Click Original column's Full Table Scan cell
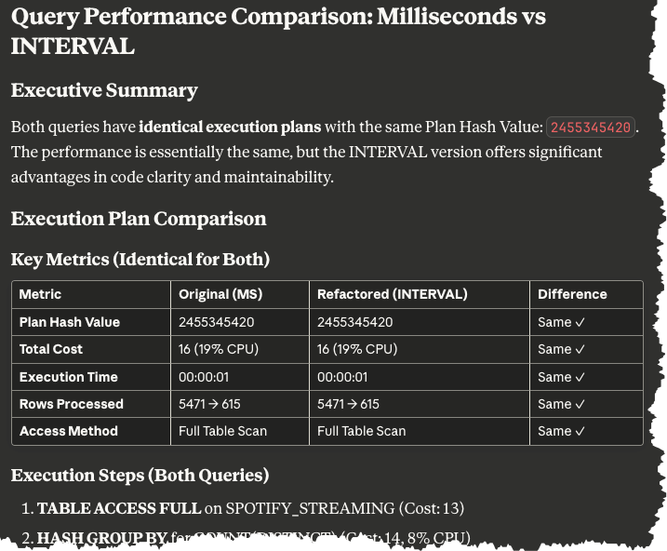667x551 pixels. coord(222,431)
